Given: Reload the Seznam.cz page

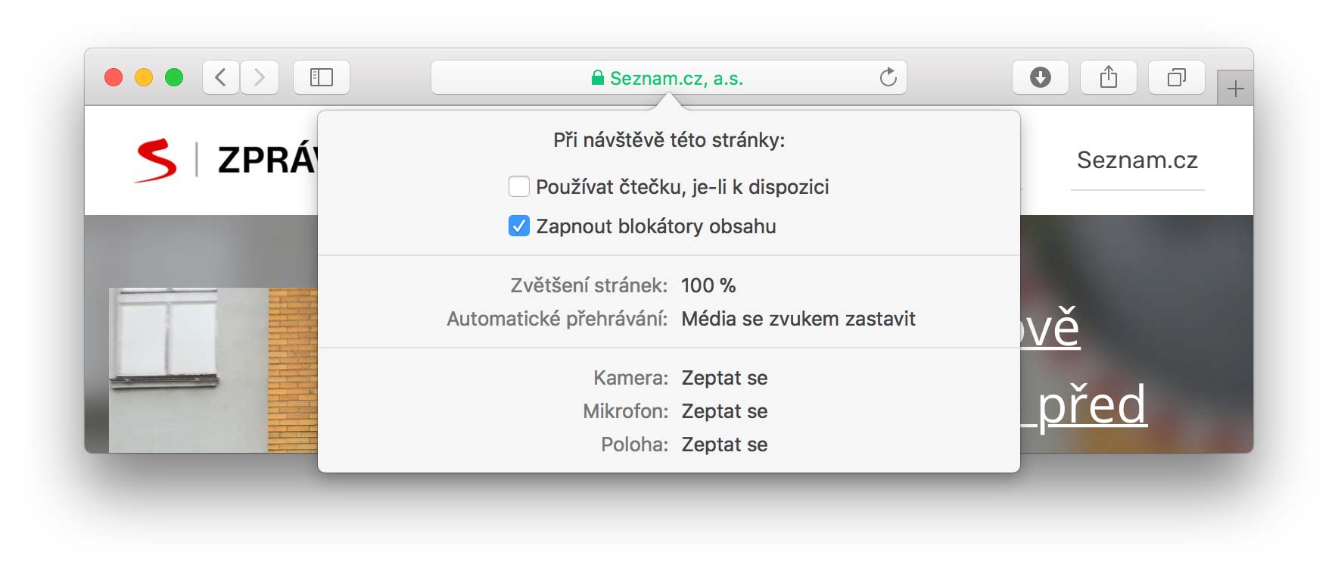Looking at the screenshot, I should tap(888, 77).
